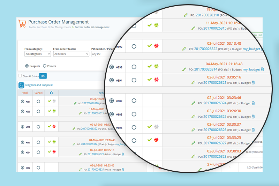
Task: Click the thumbs-up column header icon
Action: [x=51, y=93]
